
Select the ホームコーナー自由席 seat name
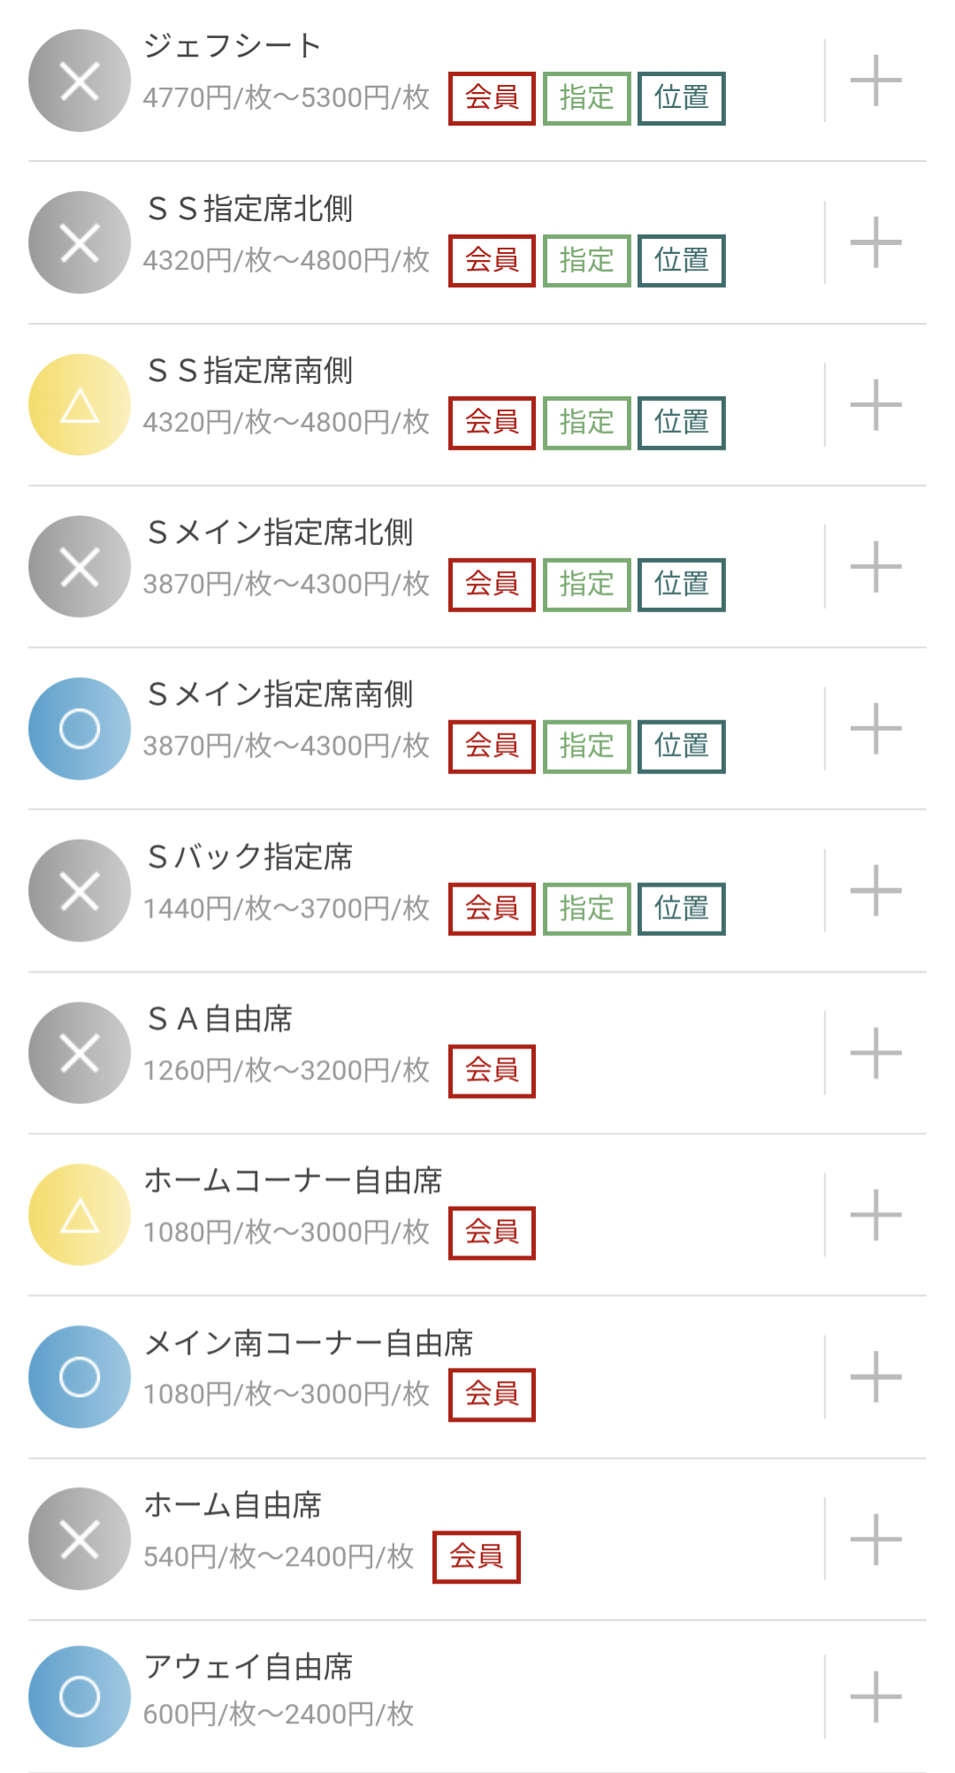[293, 1181]
